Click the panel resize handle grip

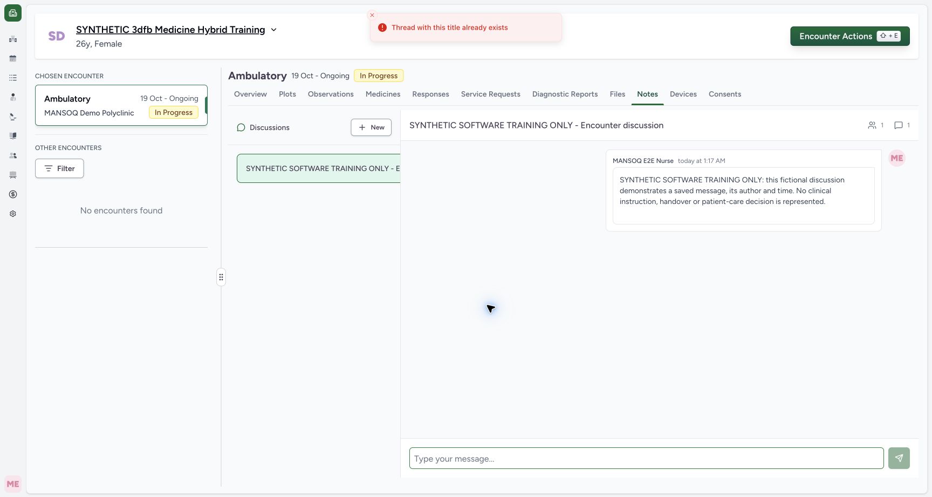[221, 277]
